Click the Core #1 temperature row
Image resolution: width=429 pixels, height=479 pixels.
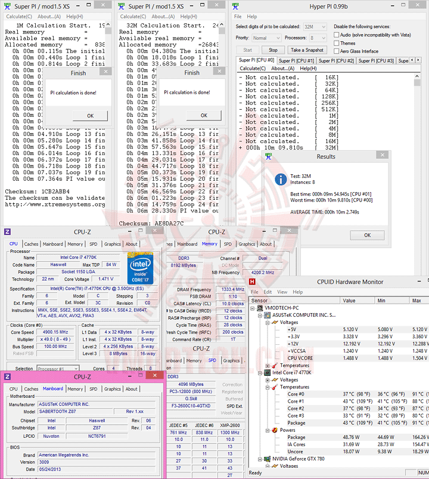pyautogui.click(x=338, y=401)
